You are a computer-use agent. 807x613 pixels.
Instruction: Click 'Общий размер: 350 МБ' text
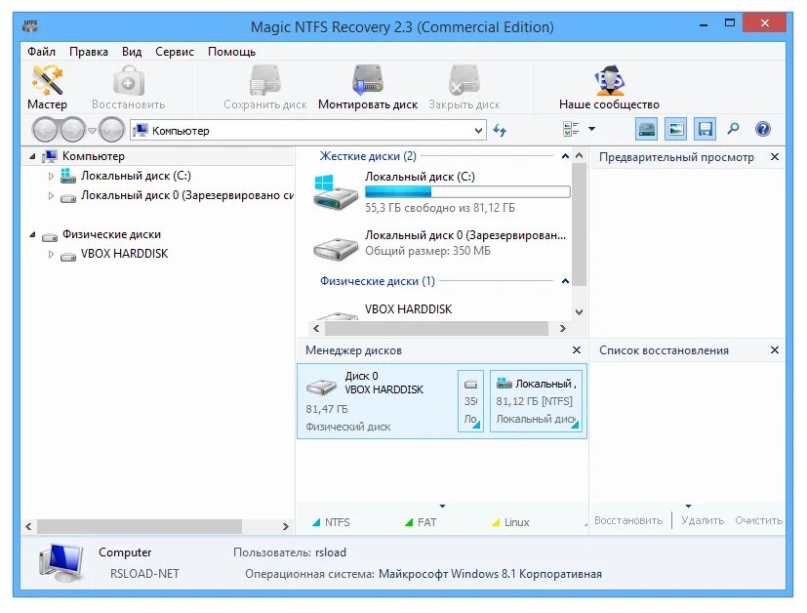pos(427,251)
